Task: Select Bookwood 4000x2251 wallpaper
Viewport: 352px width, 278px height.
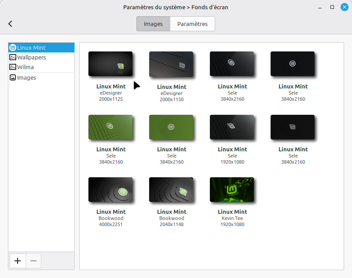Action: (x=110, y=190)
